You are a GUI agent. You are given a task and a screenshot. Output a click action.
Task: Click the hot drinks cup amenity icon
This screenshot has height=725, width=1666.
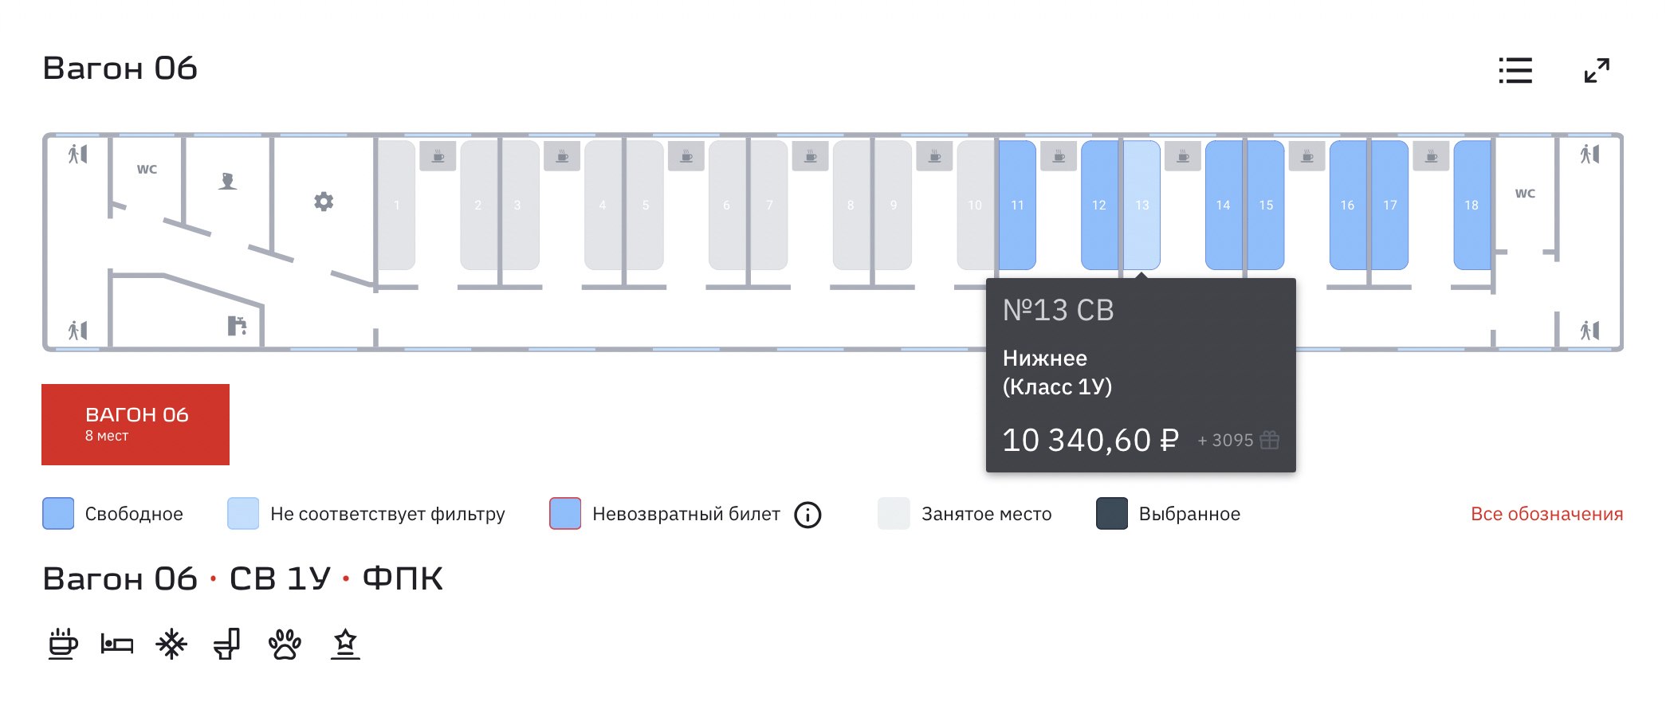pos(63,644)
